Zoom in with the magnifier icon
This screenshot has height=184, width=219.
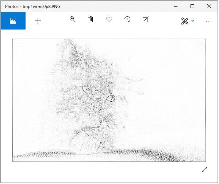(x=73, y=19)
